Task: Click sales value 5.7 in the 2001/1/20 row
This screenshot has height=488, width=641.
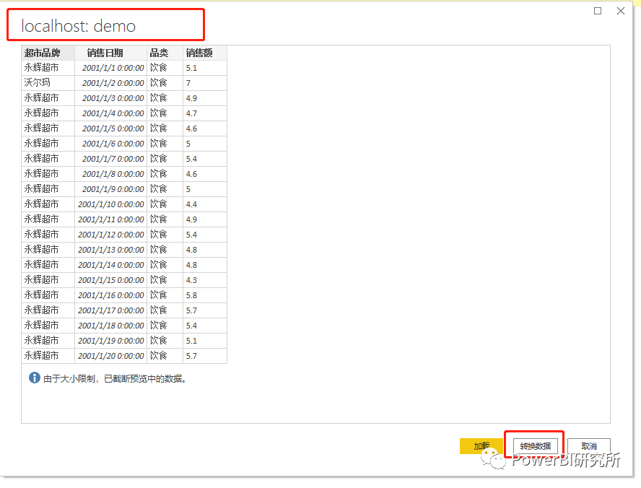Action: pos(205,356)
